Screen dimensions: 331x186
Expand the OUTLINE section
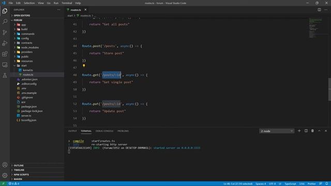coord(19,165)
